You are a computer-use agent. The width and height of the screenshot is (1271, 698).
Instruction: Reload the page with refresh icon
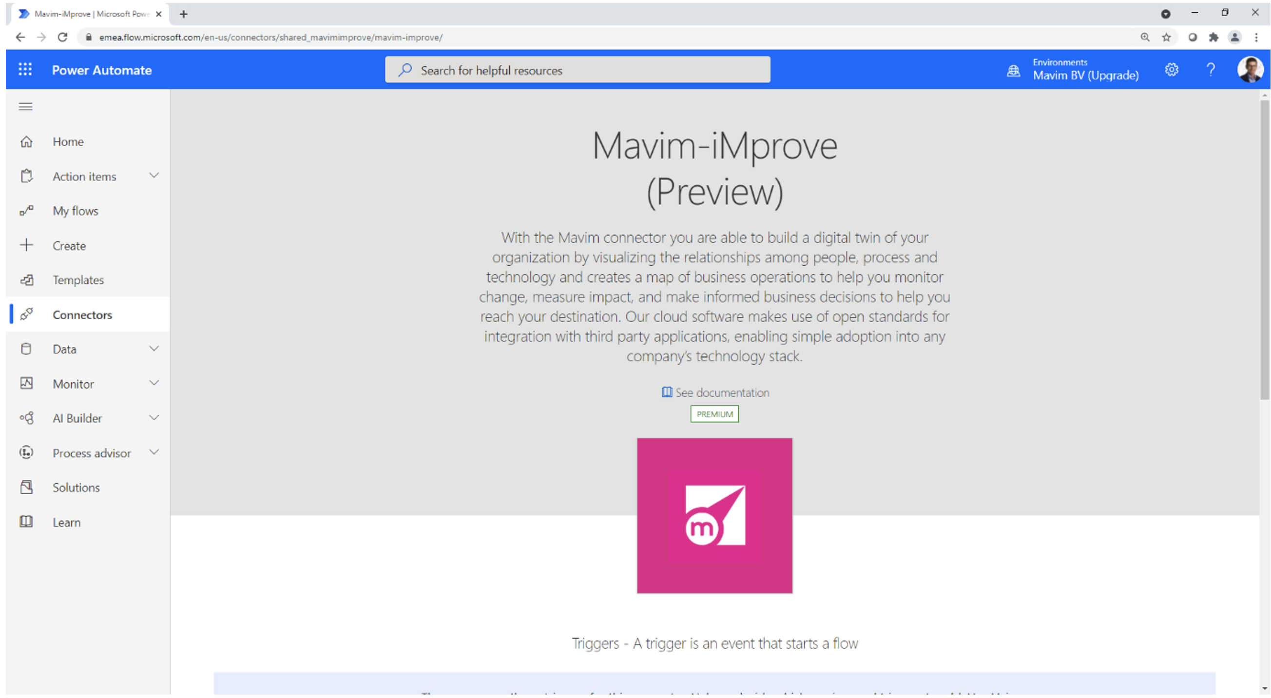coord(63,37)
